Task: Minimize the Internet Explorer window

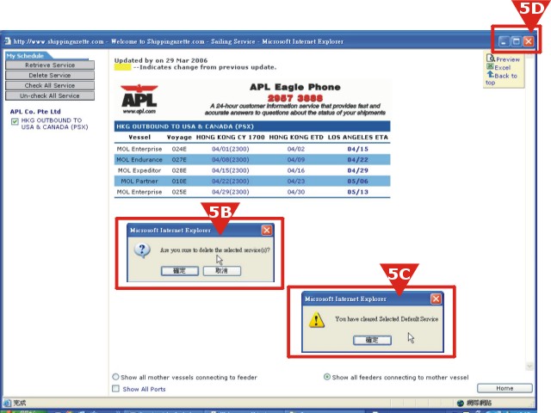Action: coord(503,41)
